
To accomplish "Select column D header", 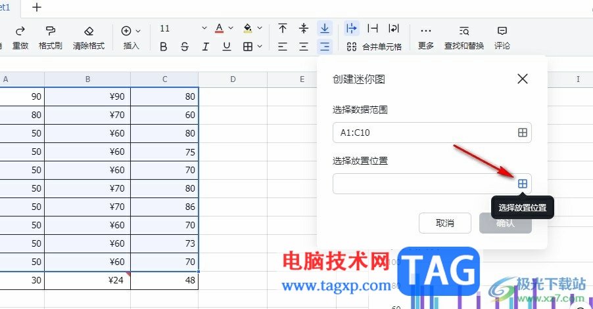I will [233, 79].
